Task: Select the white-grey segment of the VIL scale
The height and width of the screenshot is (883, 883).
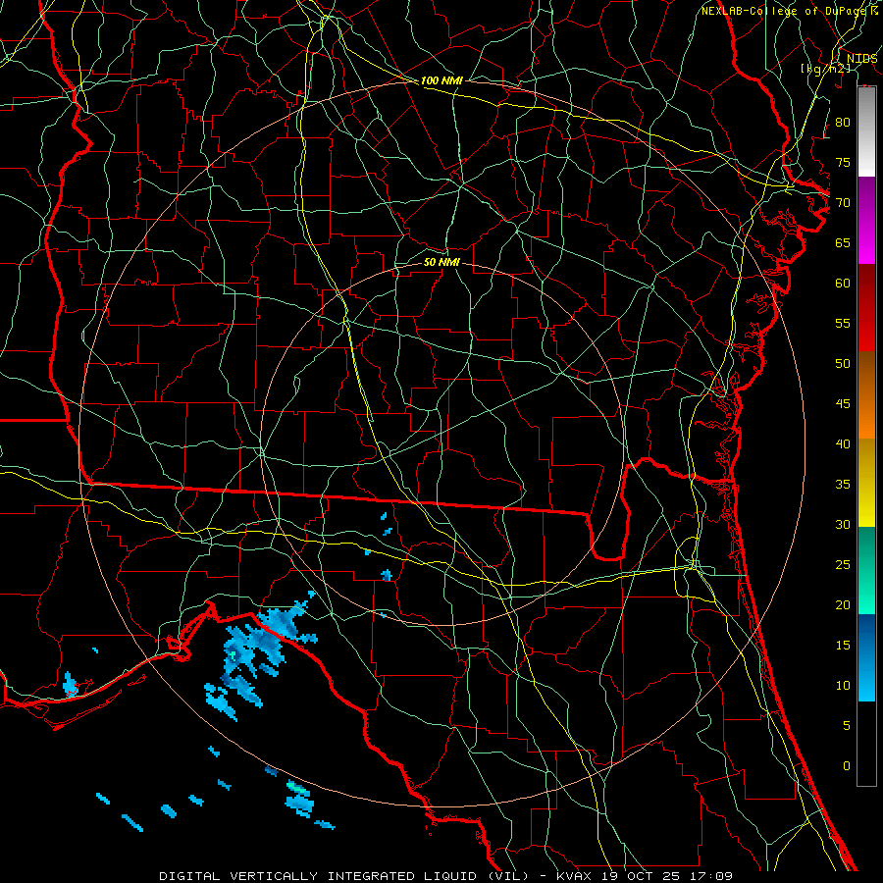Action: [x=866, y=131]
